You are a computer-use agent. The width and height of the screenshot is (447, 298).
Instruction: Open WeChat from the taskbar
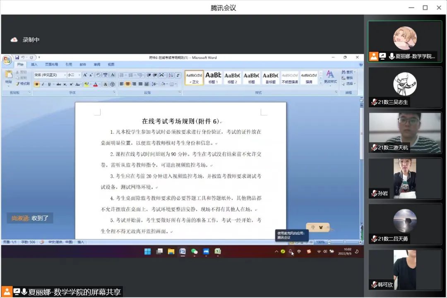tap(194, 251)
